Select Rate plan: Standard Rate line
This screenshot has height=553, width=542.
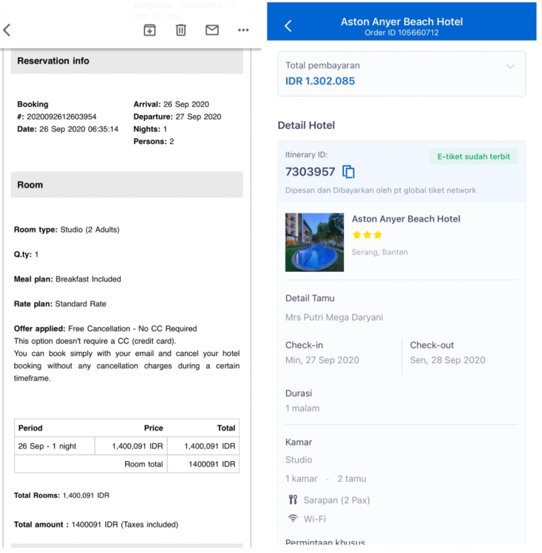point(60,304)
